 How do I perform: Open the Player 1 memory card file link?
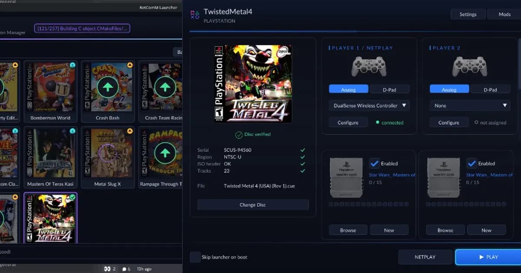pos(392,175)
